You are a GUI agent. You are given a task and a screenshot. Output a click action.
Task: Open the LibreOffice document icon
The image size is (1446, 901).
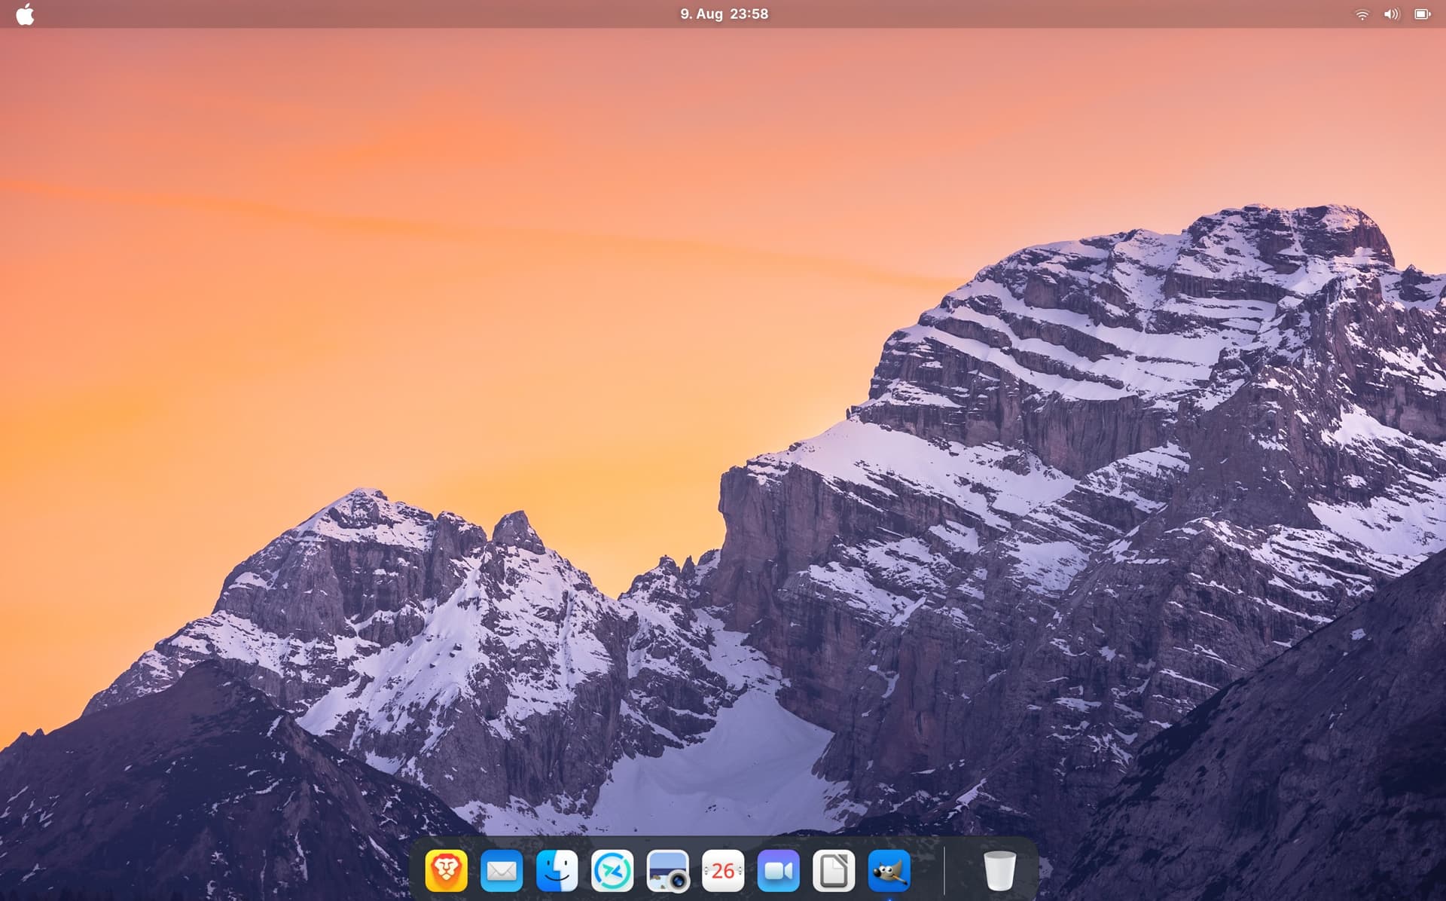pos(834,871)
